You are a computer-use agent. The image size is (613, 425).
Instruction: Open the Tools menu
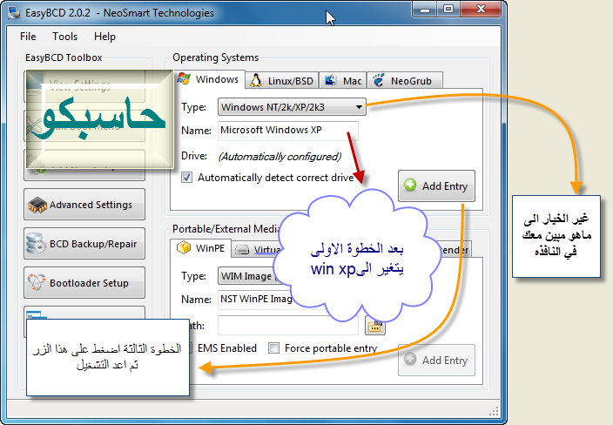[65, 37]
